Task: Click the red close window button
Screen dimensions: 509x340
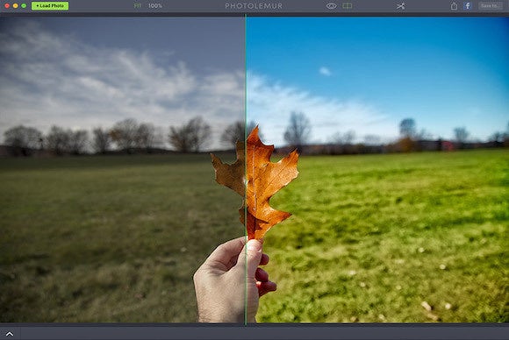Action: pos(7,6)
